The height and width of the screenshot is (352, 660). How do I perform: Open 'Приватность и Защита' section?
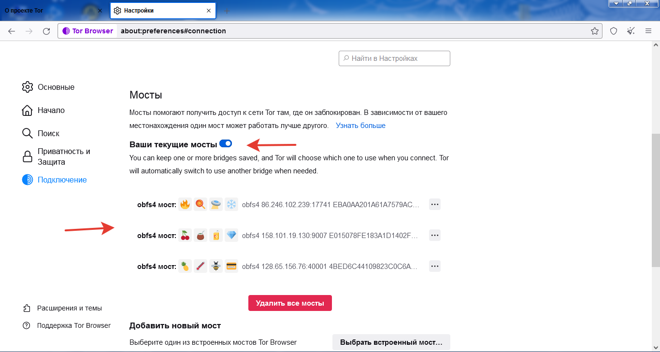click(x=57, y=156)
